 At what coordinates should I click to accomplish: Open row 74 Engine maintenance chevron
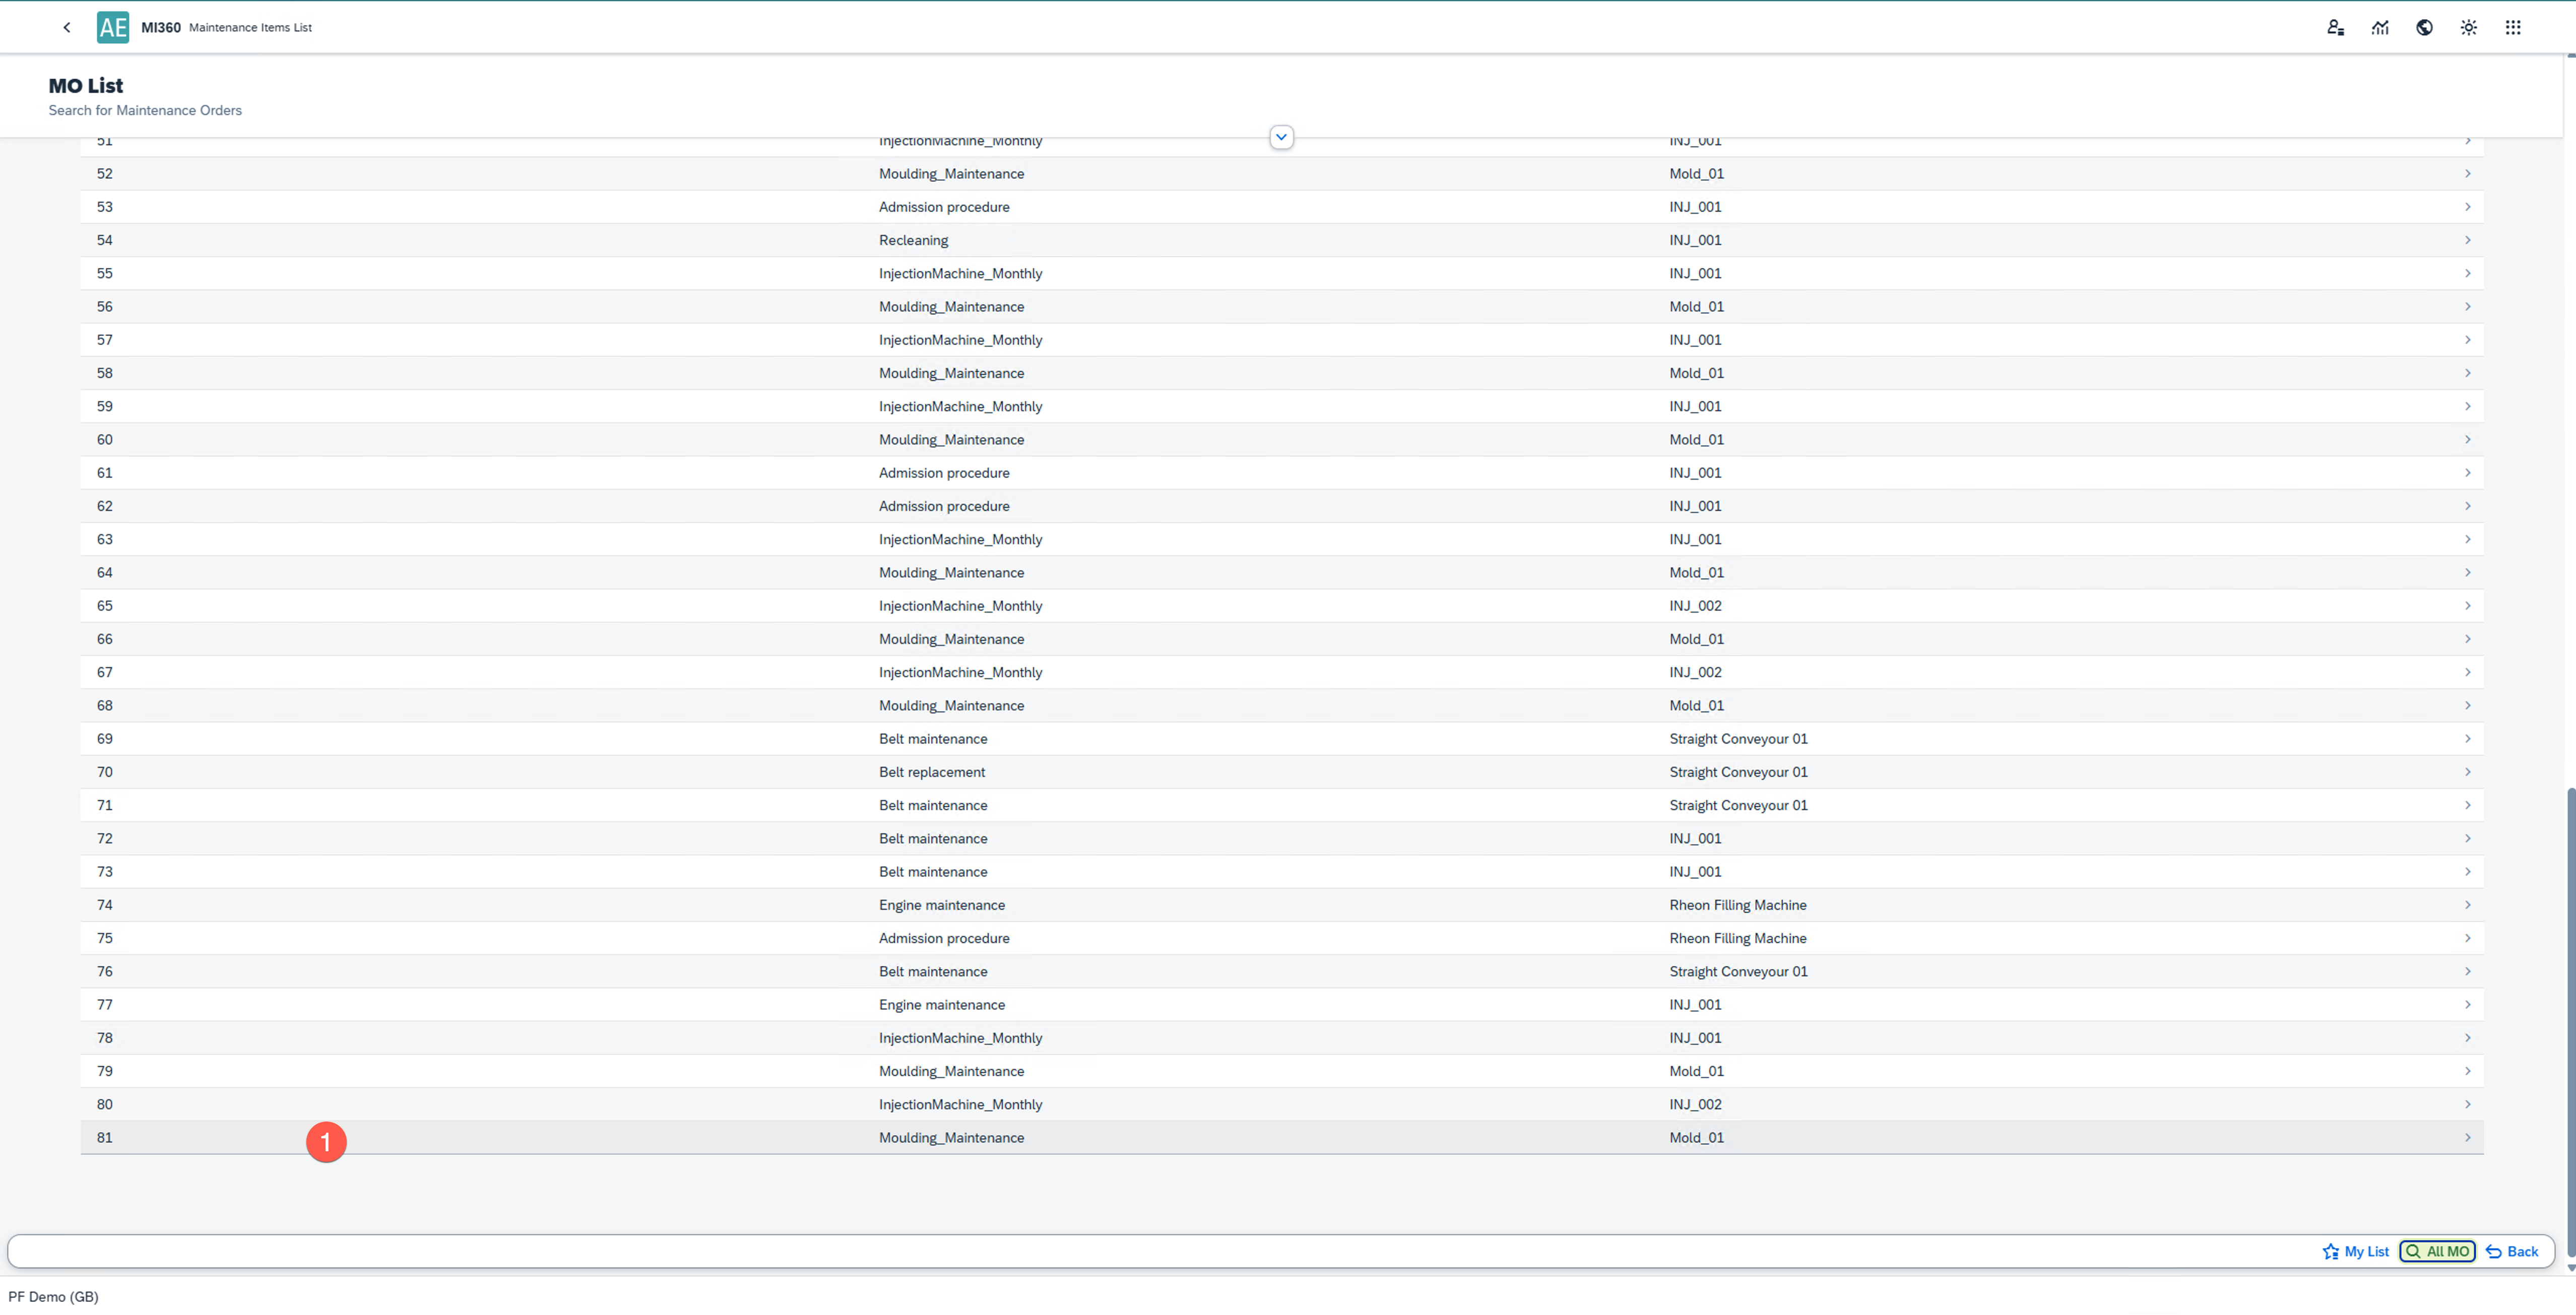(2467, 905)
